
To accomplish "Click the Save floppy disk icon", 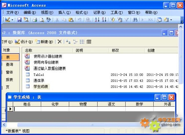I will pyautogui.click(x=19, y=20).
